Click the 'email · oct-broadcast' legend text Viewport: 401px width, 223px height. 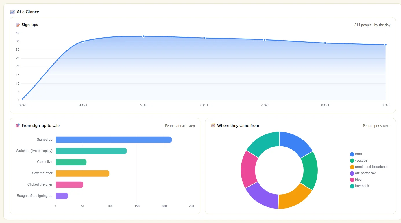tap(371, 167)
